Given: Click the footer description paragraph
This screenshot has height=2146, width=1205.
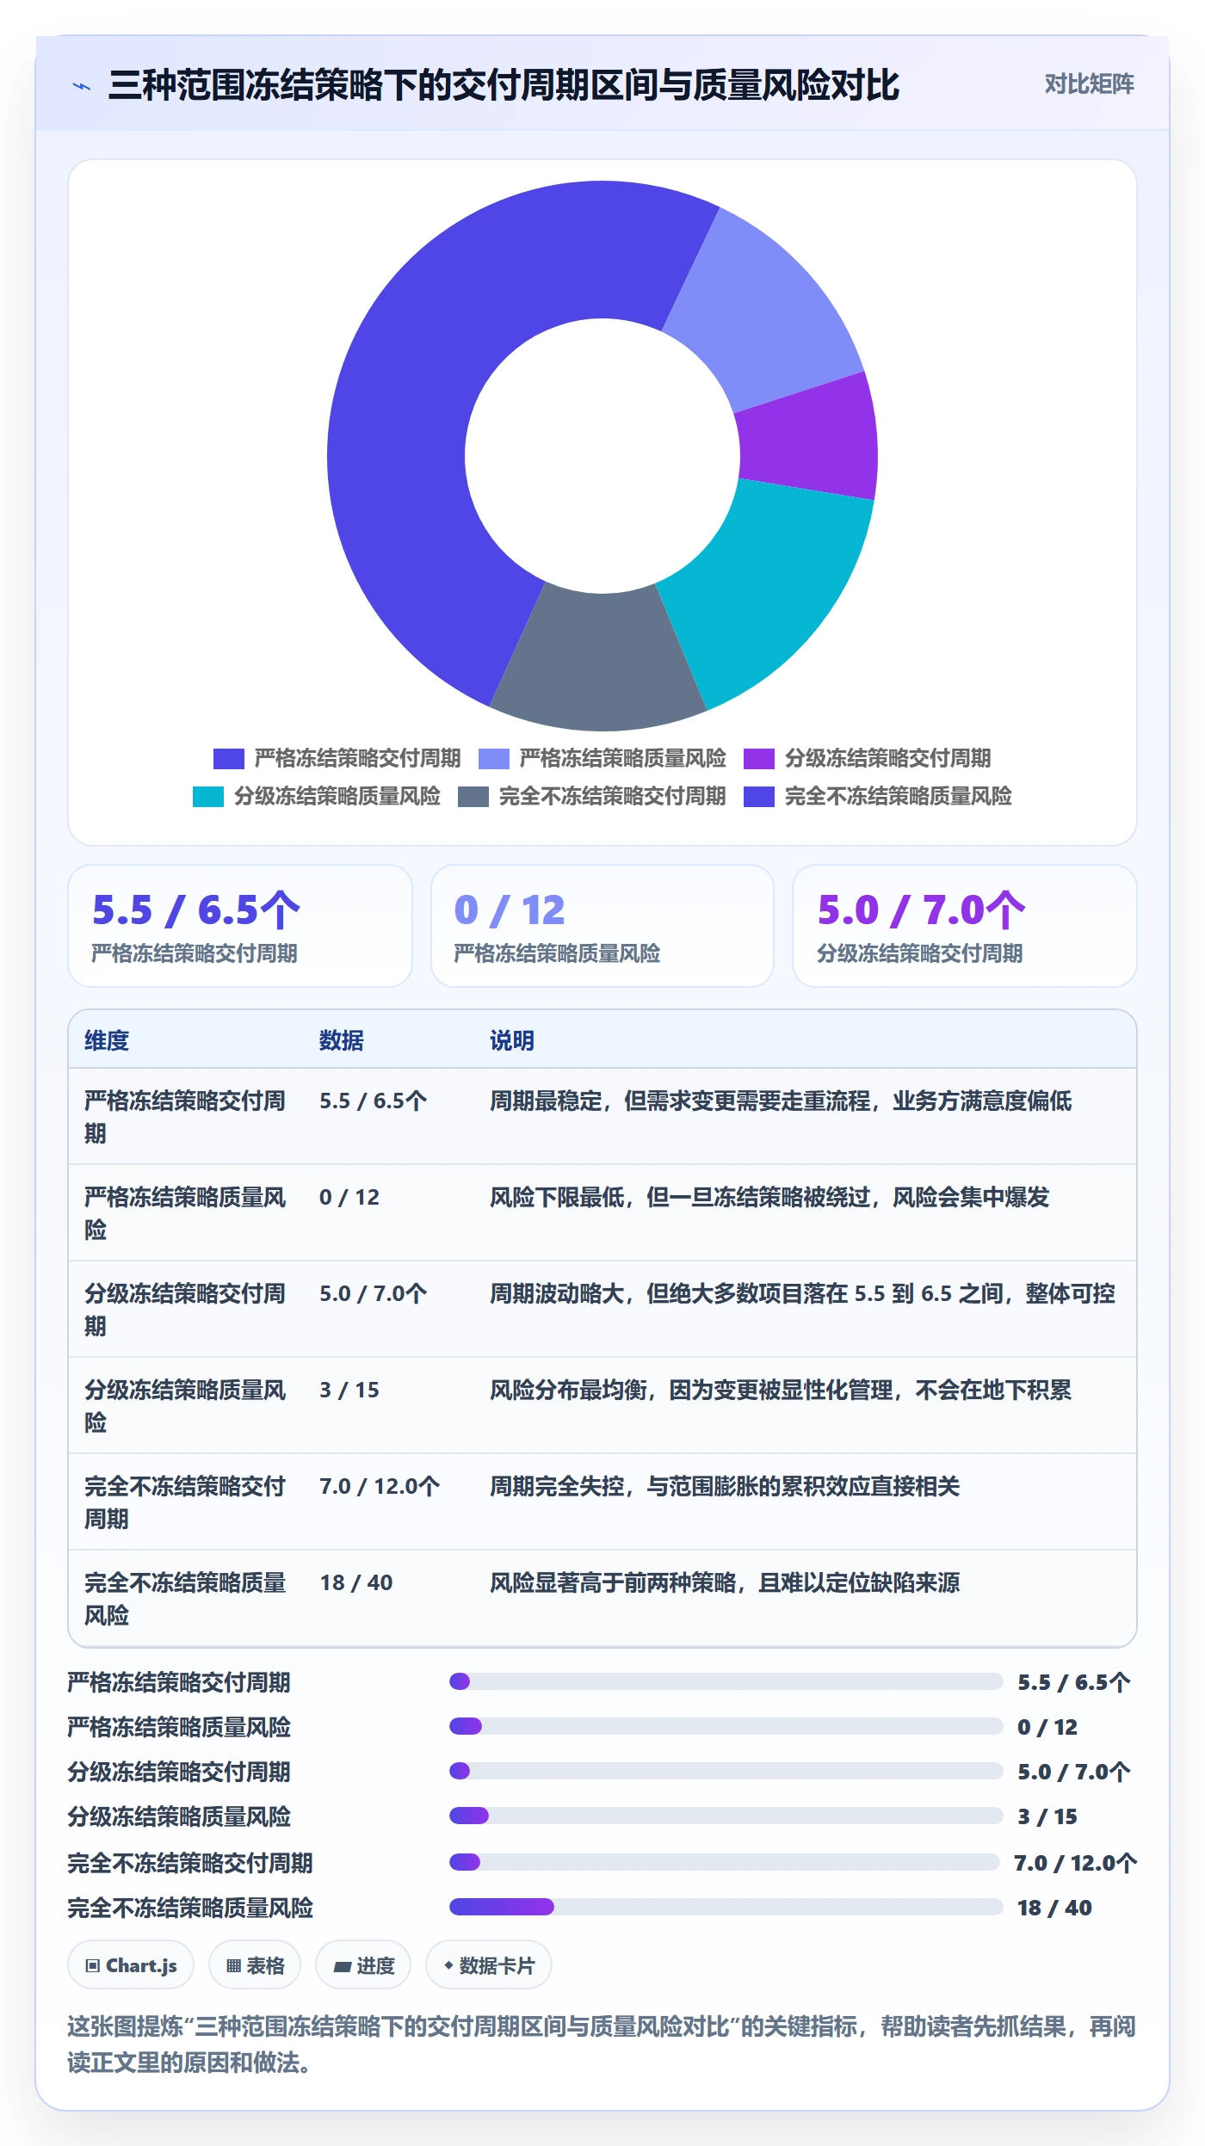Looking at the screenshot, I should (602, 2044).
